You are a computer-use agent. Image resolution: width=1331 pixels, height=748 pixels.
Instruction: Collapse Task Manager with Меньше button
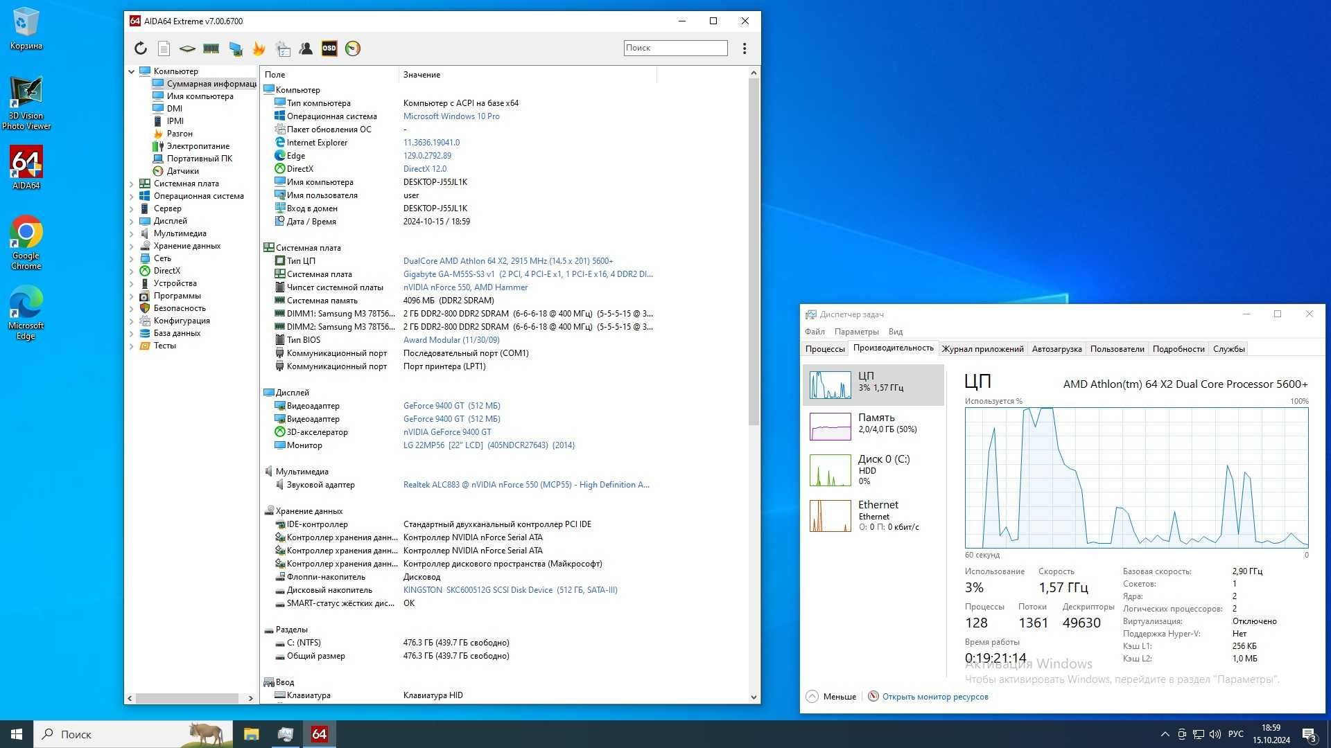[831, 696]
